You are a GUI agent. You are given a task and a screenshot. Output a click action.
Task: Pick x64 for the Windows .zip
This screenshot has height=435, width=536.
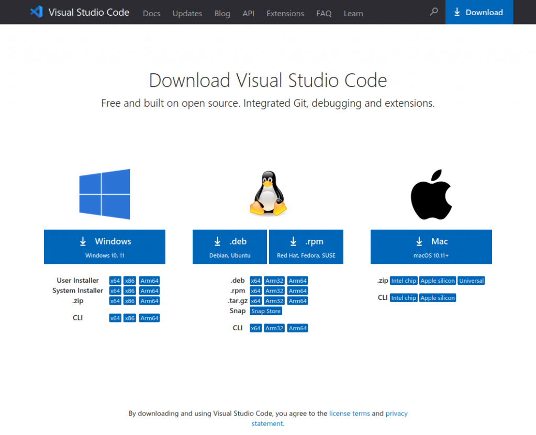point(115,301)
